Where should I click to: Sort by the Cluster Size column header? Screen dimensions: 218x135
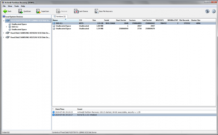coord(196,20)
